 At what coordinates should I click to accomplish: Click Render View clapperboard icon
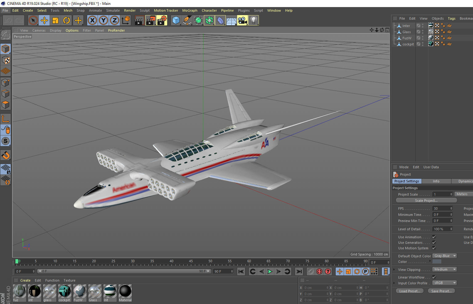[139, 21]
